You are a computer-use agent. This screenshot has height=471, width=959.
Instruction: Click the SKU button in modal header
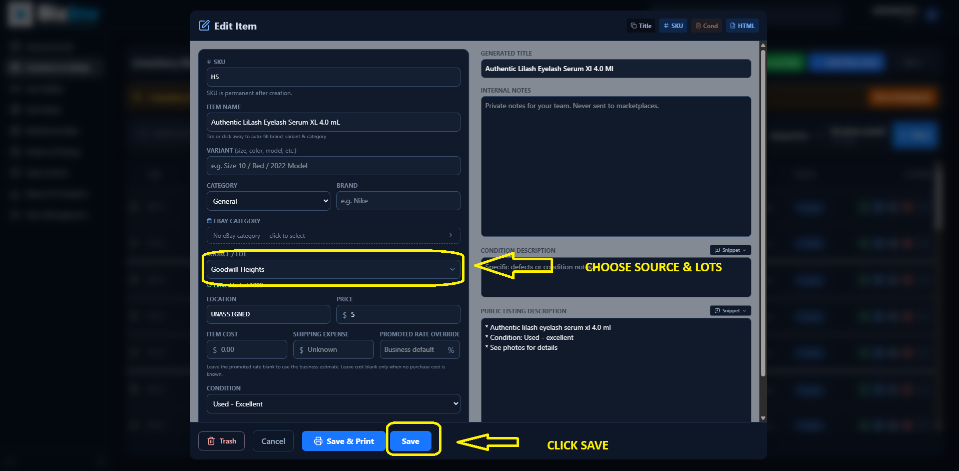(673, 26)
